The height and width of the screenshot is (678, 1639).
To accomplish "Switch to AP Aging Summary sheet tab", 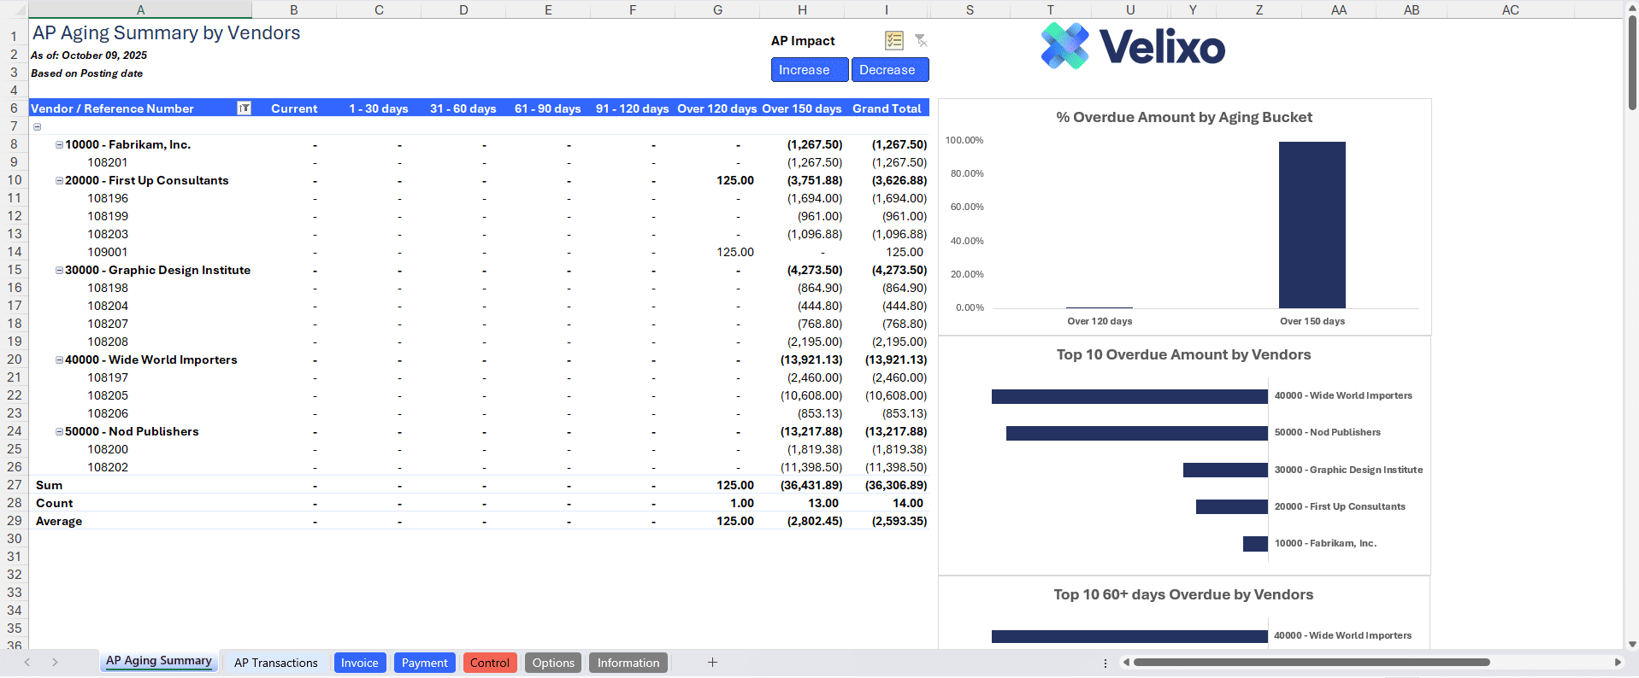I will tap(159, 661).
